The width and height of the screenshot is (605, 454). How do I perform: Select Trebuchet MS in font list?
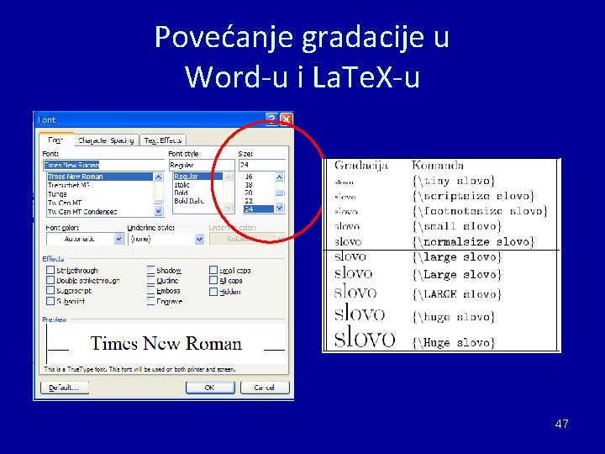69,185
